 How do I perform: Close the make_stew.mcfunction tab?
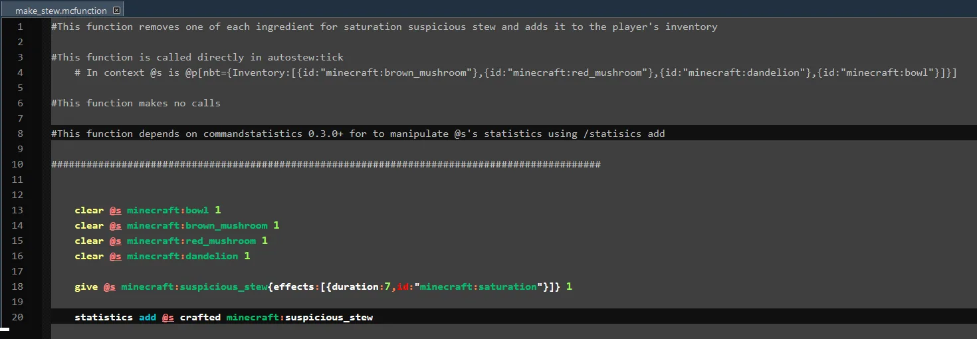pos(117,11)
